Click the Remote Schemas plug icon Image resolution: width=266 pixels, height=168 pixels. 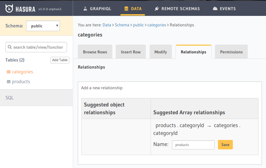tap(157, 9)
